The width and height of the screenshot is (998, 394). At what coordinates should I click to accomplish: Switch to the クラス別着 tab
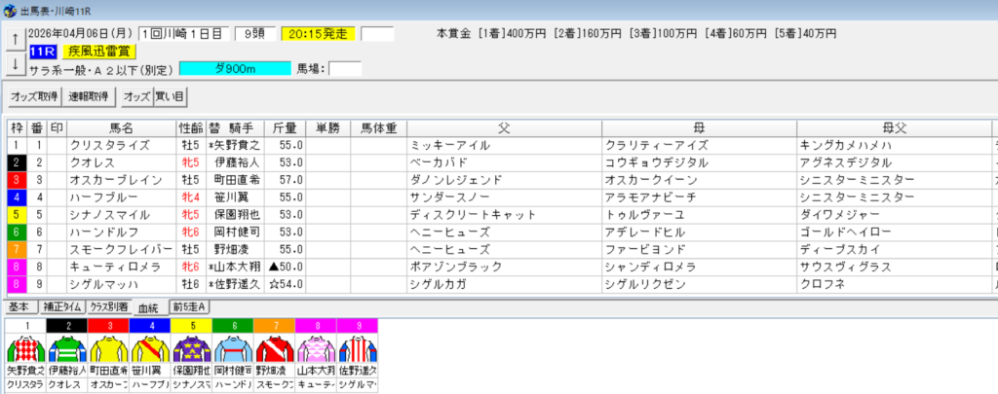tap(109, 307)
